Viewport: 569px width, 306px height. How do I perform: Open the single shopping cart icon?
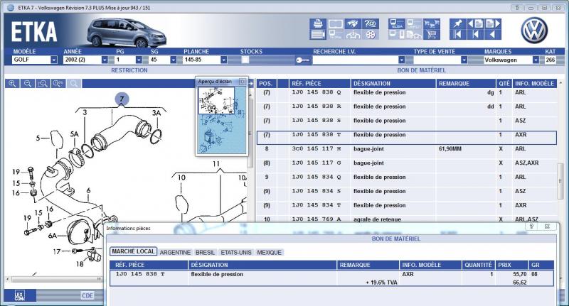[x=432, y=34]
